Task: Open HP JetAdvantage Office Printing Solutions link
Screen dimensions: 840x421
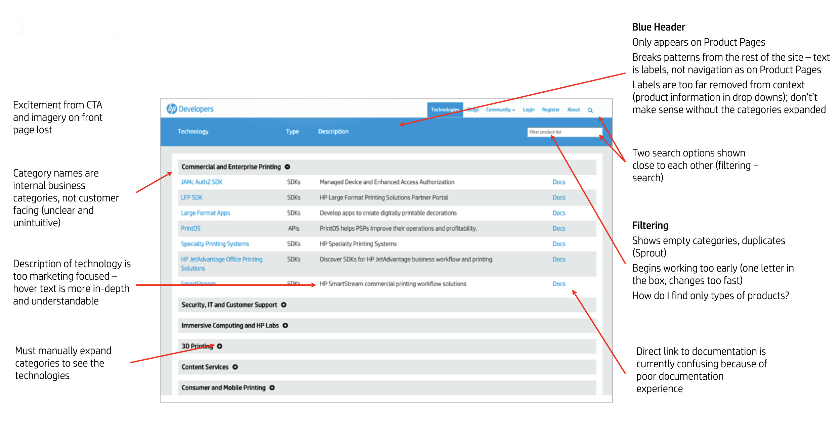Action: pyautogui.click(x=221, y=264)
